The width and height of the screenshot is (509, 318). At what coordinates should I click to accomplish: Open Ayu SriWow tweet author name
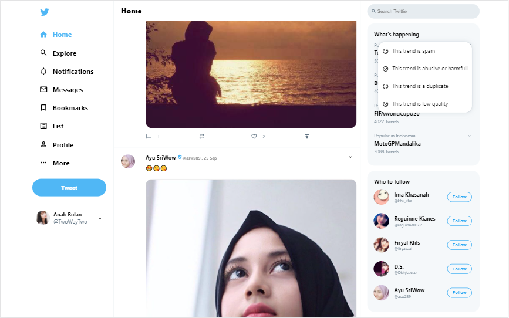(160, 157)
